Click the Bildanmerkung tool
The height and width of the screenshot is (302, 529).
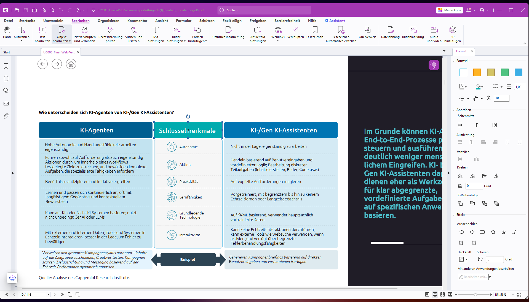tap(413, 32)
